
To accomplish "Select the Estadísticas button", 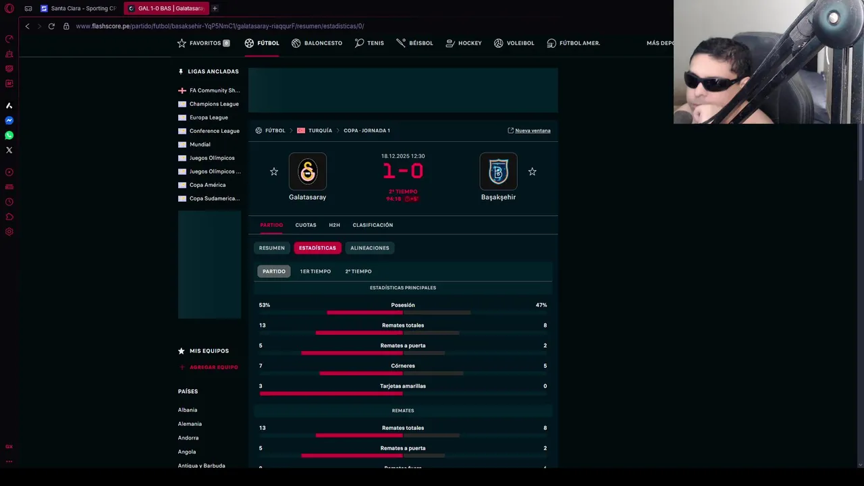I will pyautogui.click(x=317, y=248).
